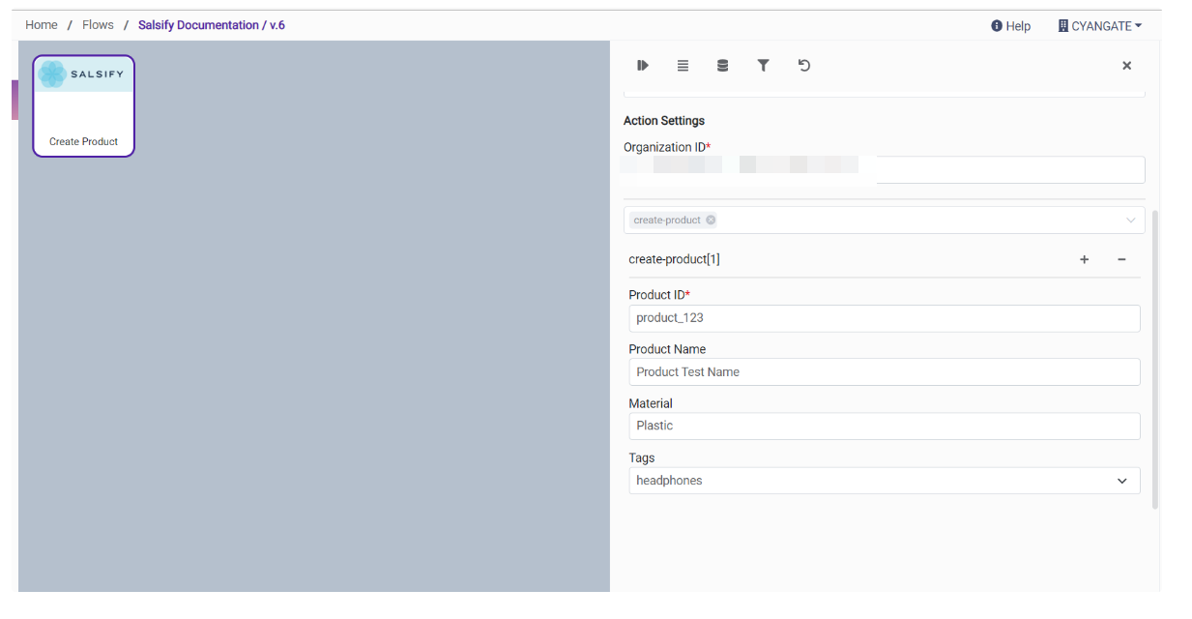1192x619 pixels.
Task: Navigate to Flows breadcrumb
Action: pos(98,25)
